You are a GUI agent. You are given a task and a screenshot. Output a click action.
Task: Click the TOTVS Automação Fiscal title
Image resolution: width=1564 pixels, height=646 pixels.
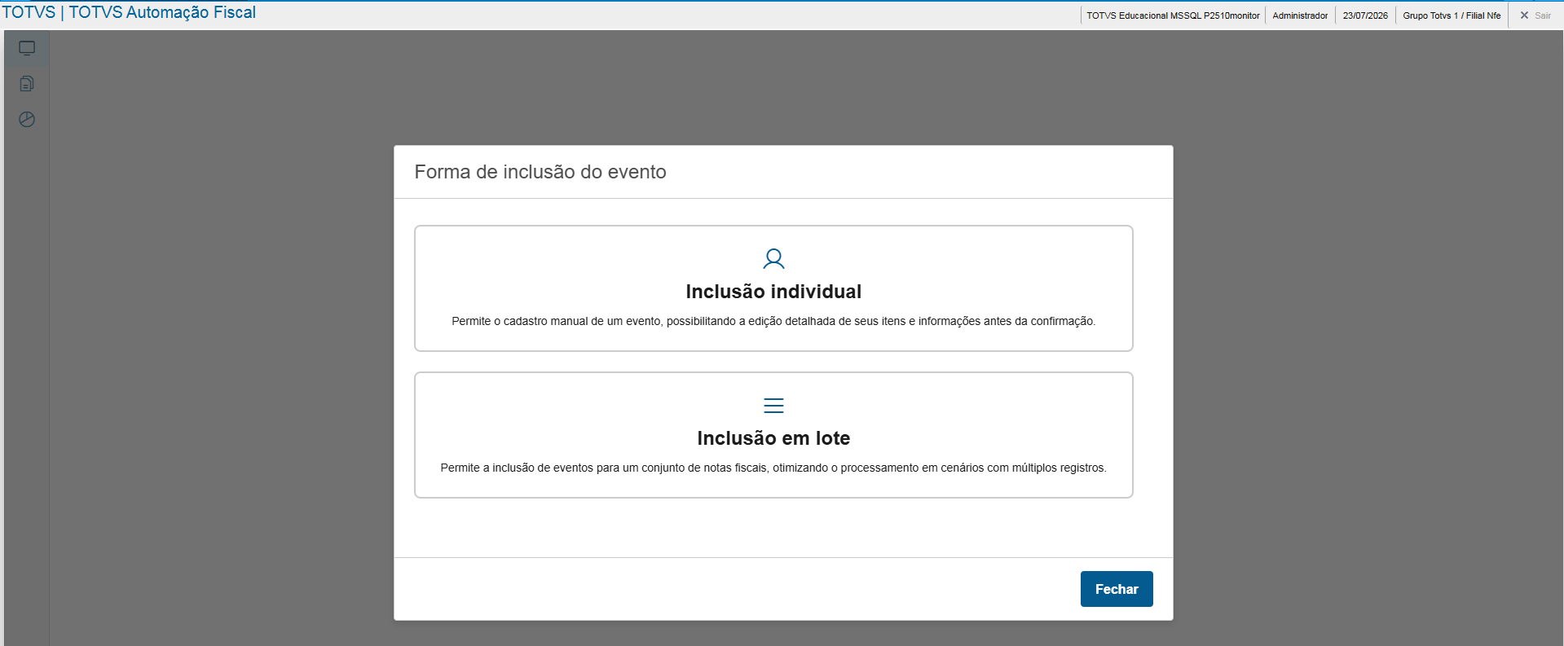tap(129, 12)
